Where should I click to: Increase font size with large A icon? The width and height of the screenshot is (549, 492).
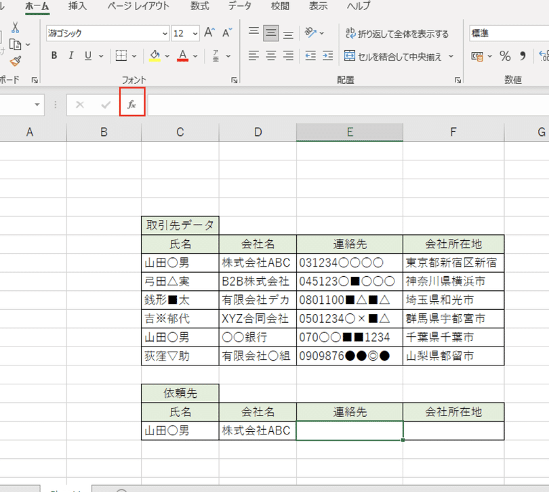tap(209, 33)
